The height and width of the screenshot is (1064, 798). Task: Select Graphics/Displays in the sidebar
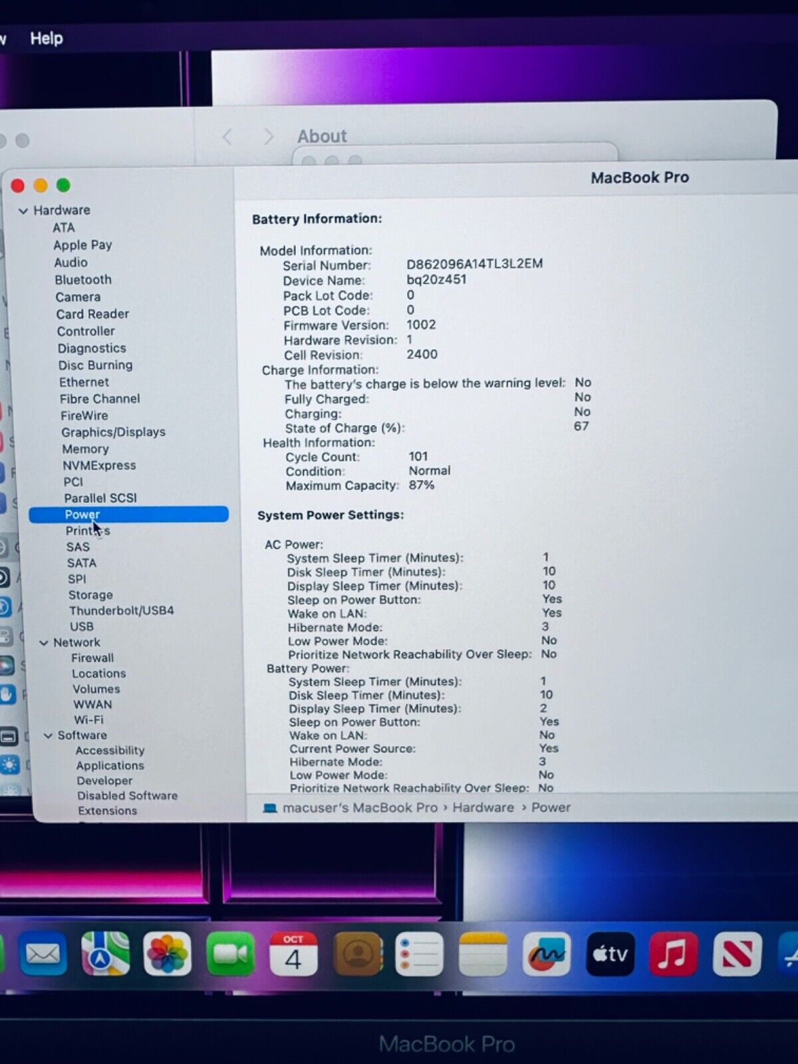pos(113,432)
